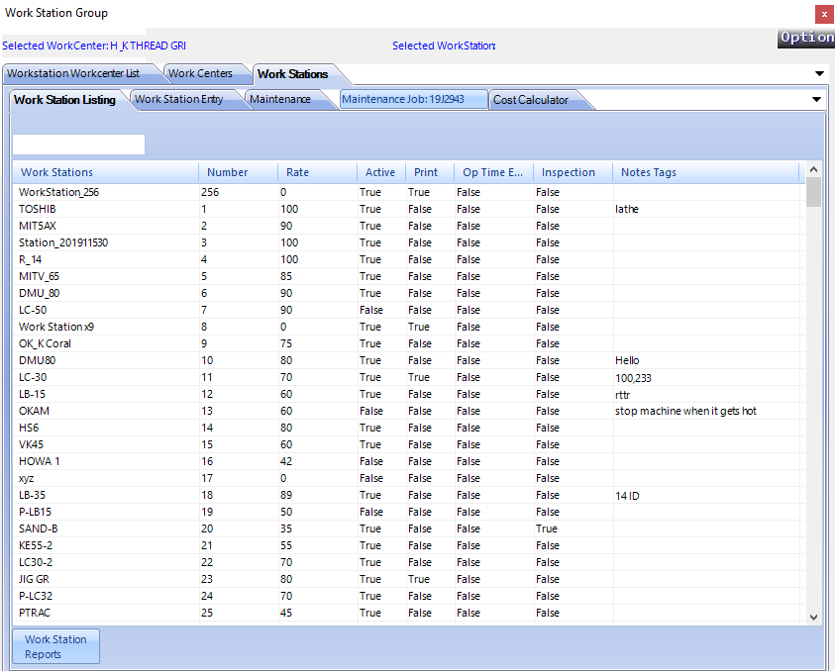
Task: Select the HS6 row
Action: point(408,428)
